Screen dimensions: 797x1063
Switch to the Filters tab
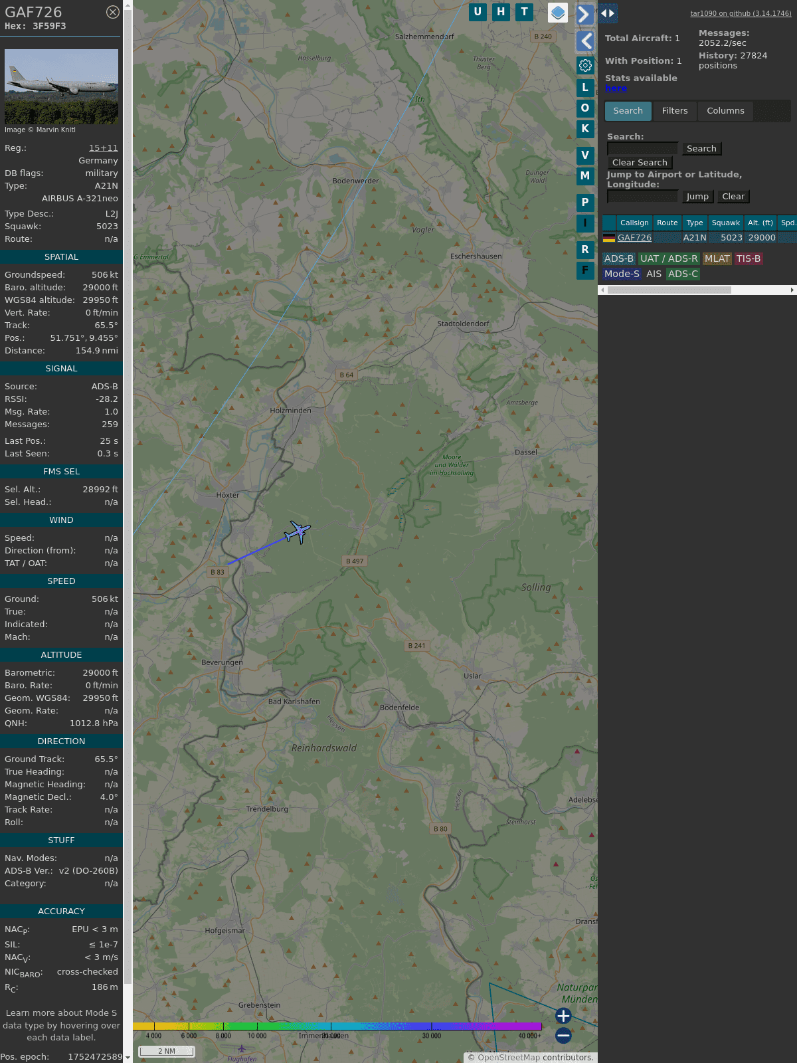click(674, 111)
